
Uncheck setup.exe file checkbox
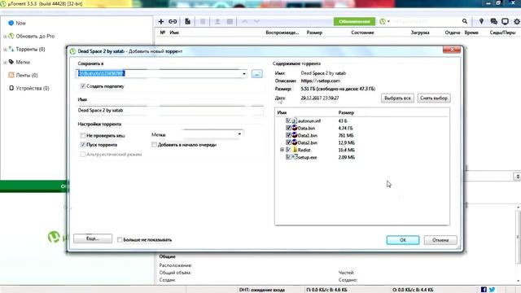(288, 157)
